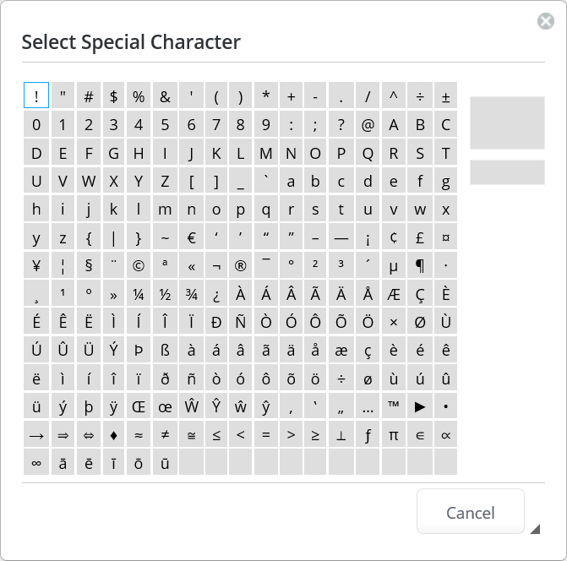Pick the black diamond ♦ symbol

click(113, 434)
